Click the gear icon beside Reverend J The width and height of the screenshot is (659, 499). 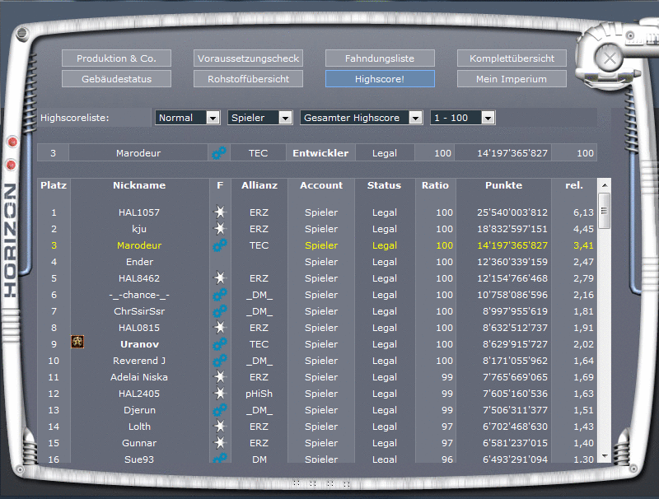tap(219, 361)
